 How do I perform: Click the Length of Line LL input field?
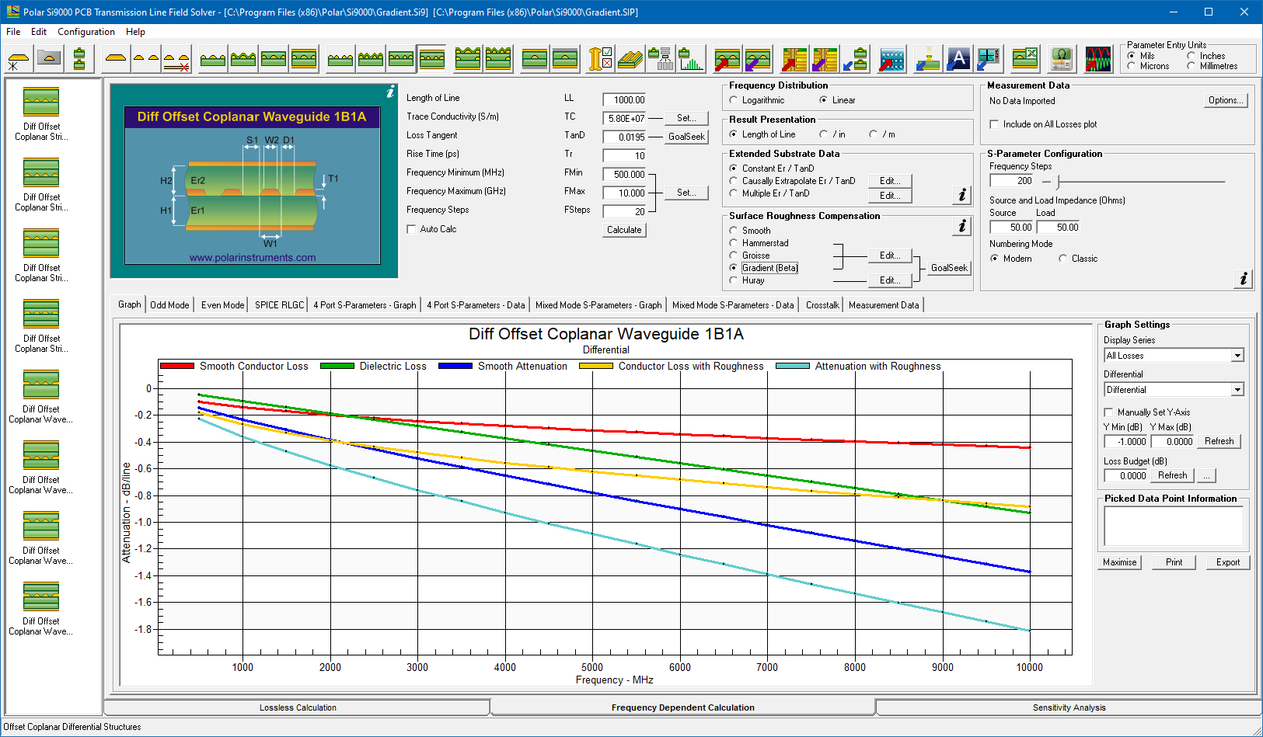625,100
